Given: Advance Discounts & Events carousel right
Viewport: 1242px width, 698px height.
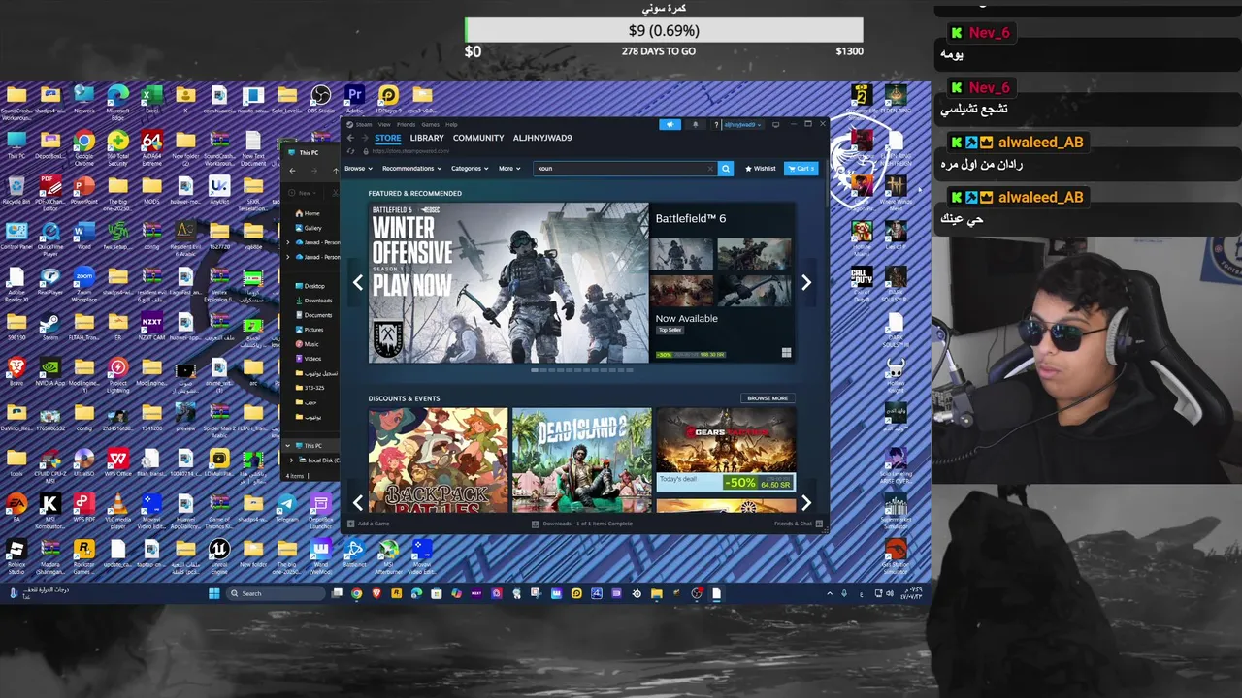Looking at the screenshot, I should point(805,502).
